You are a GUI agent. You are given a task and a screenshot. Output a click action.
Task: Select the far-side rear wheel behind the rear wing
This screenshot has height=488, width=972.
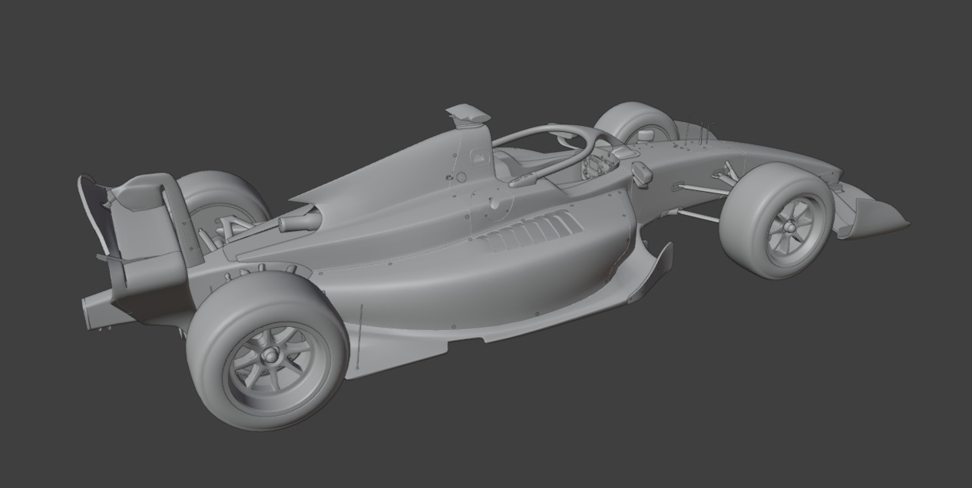(x=223, y=202)
